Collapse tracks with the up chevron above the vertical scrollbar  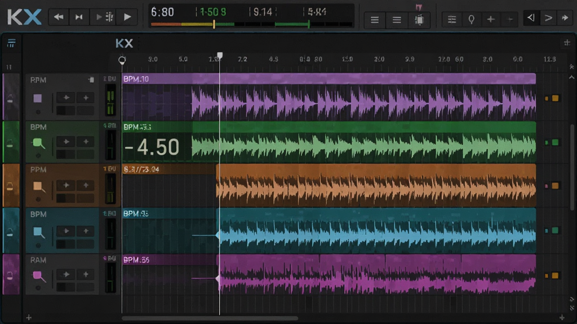click(x=571, y=78)
